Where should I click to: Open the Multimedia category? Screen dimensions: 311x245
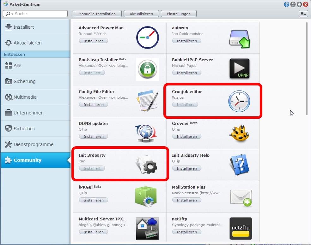click(35, 97)
